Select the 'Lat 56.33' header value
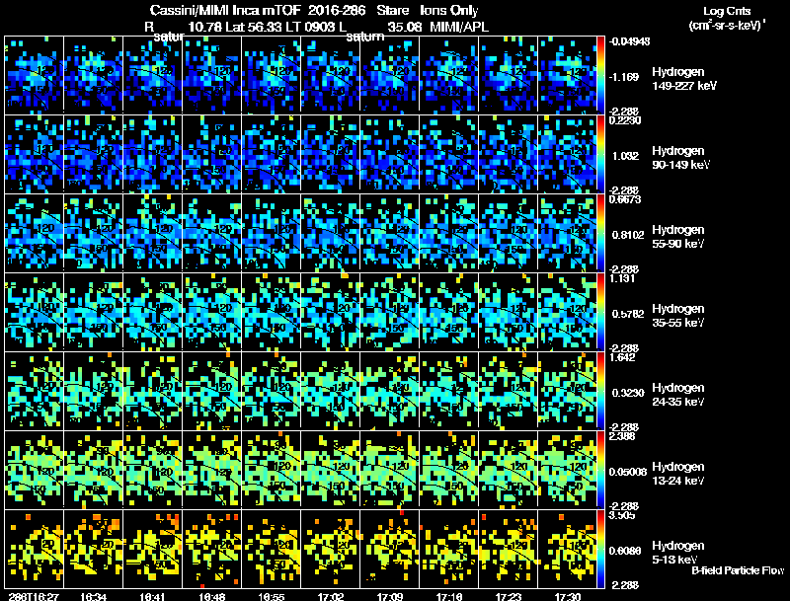Viewport: 790px width, 601px height. tap(254, 27)
